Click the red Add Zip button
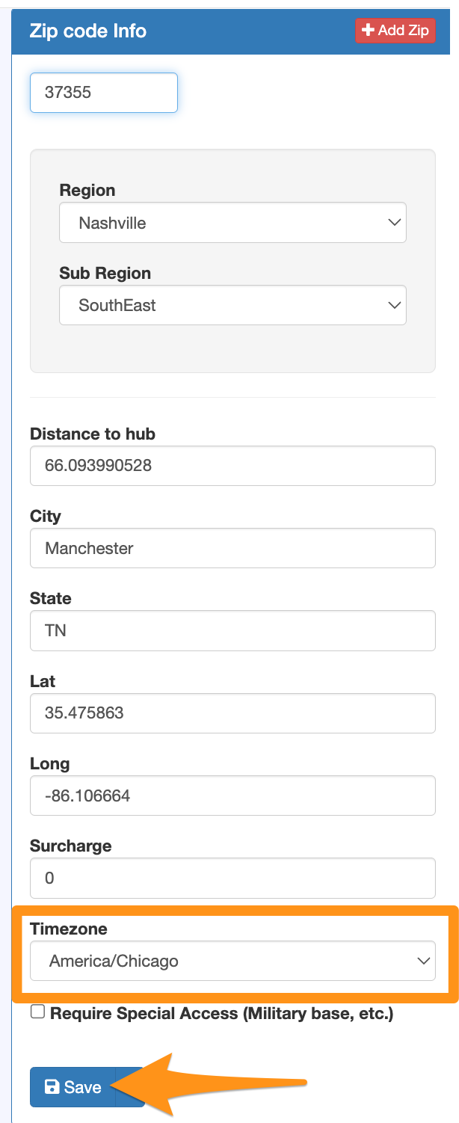The width and height of the screenshot is (459, 1123). pos(395,31)
